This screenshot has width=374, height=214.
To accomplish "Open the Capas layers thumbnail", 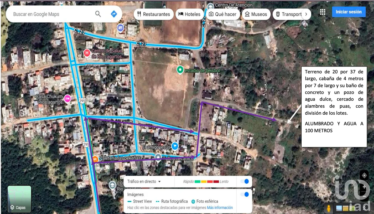I will point(19,199).
